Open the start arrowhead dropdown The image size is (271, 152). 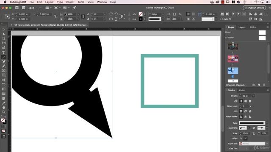pos(249,128)
